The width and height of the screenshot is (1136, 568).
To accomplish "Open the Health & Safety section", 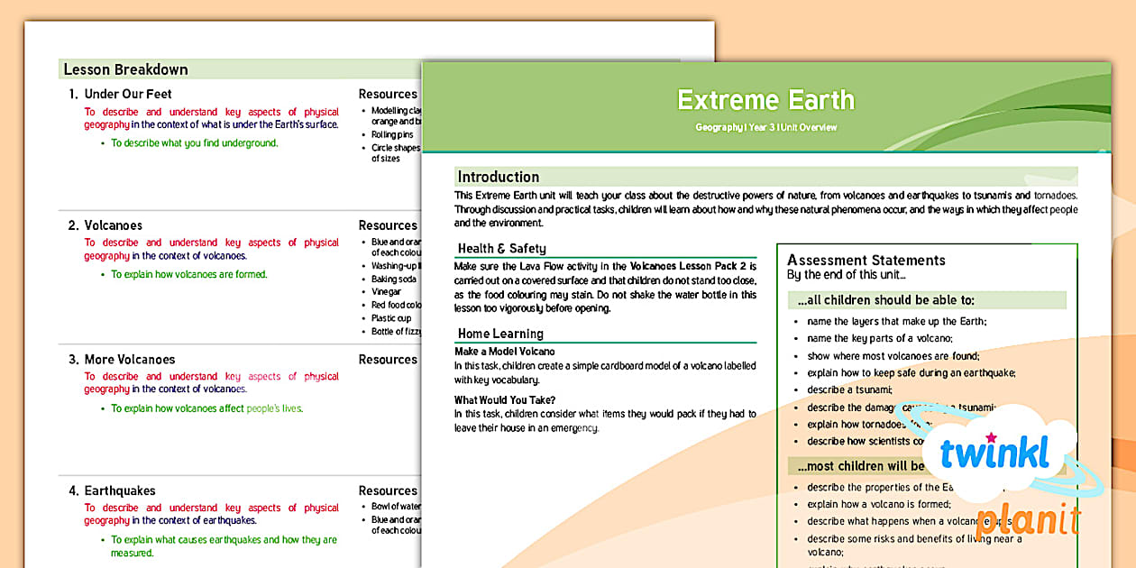I will 499,249.
